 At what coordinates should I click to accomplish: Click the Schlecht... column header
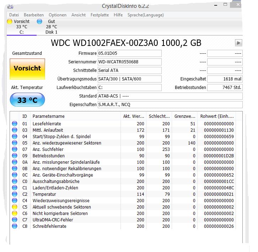(159, 116)
